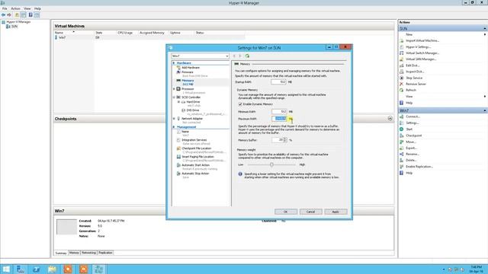
Task: Click the Startup RAM input field
Action: (278, 82)
